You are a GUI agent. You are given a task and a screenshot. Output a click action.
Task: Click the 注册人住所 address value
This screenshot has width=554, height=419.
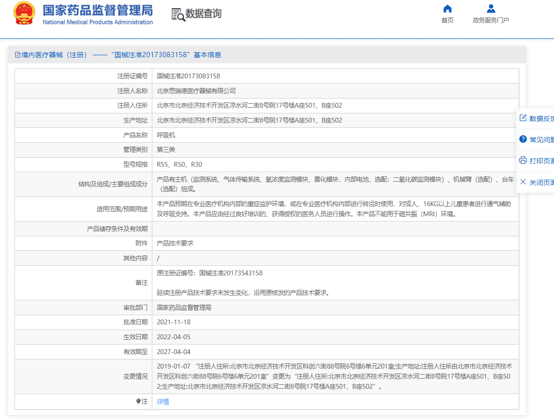click(x=249, y=105)
